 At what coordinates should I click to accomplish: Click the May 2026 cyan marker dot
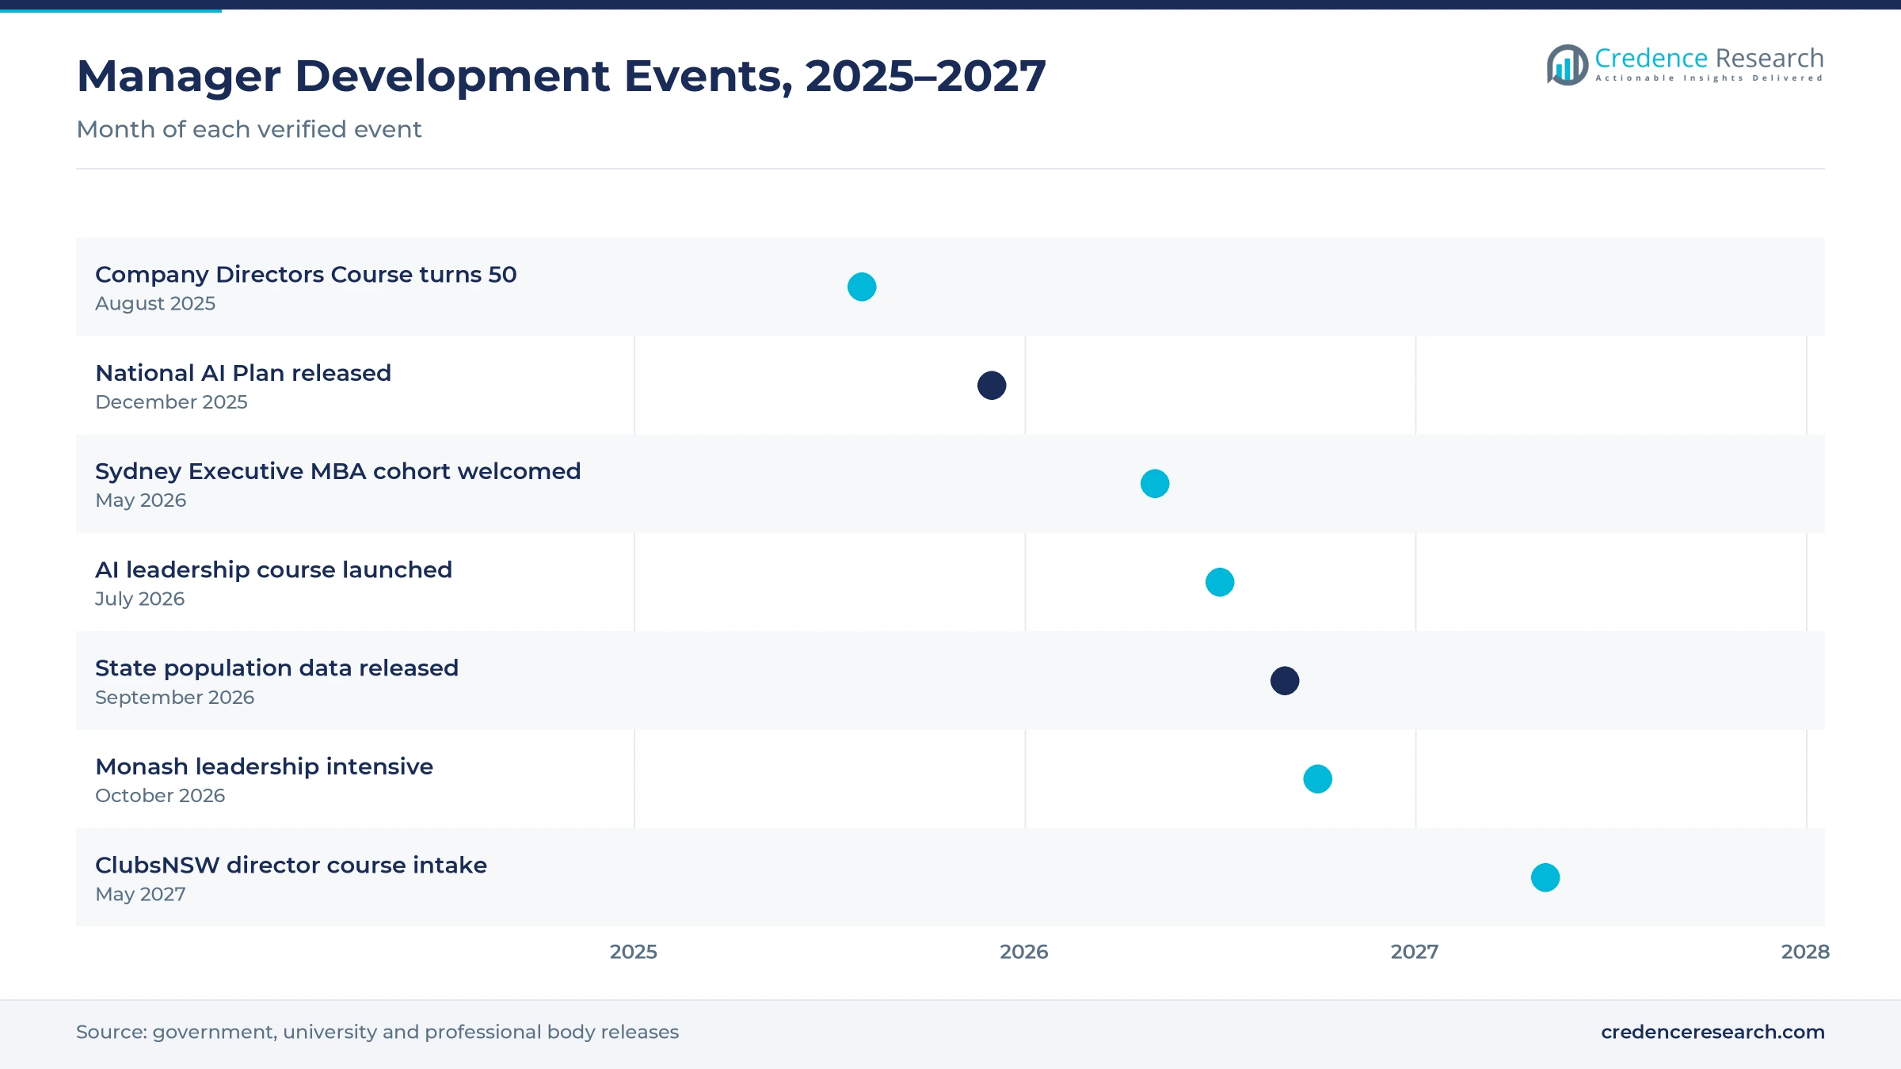click(1155, 484)
